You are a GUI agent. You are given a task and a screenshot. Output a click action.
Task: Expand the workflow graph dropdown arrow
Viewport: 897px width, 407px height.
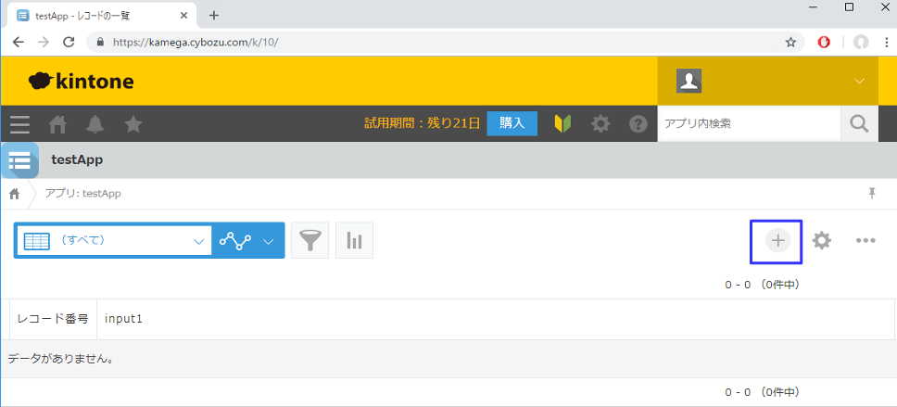click(269, 241)
